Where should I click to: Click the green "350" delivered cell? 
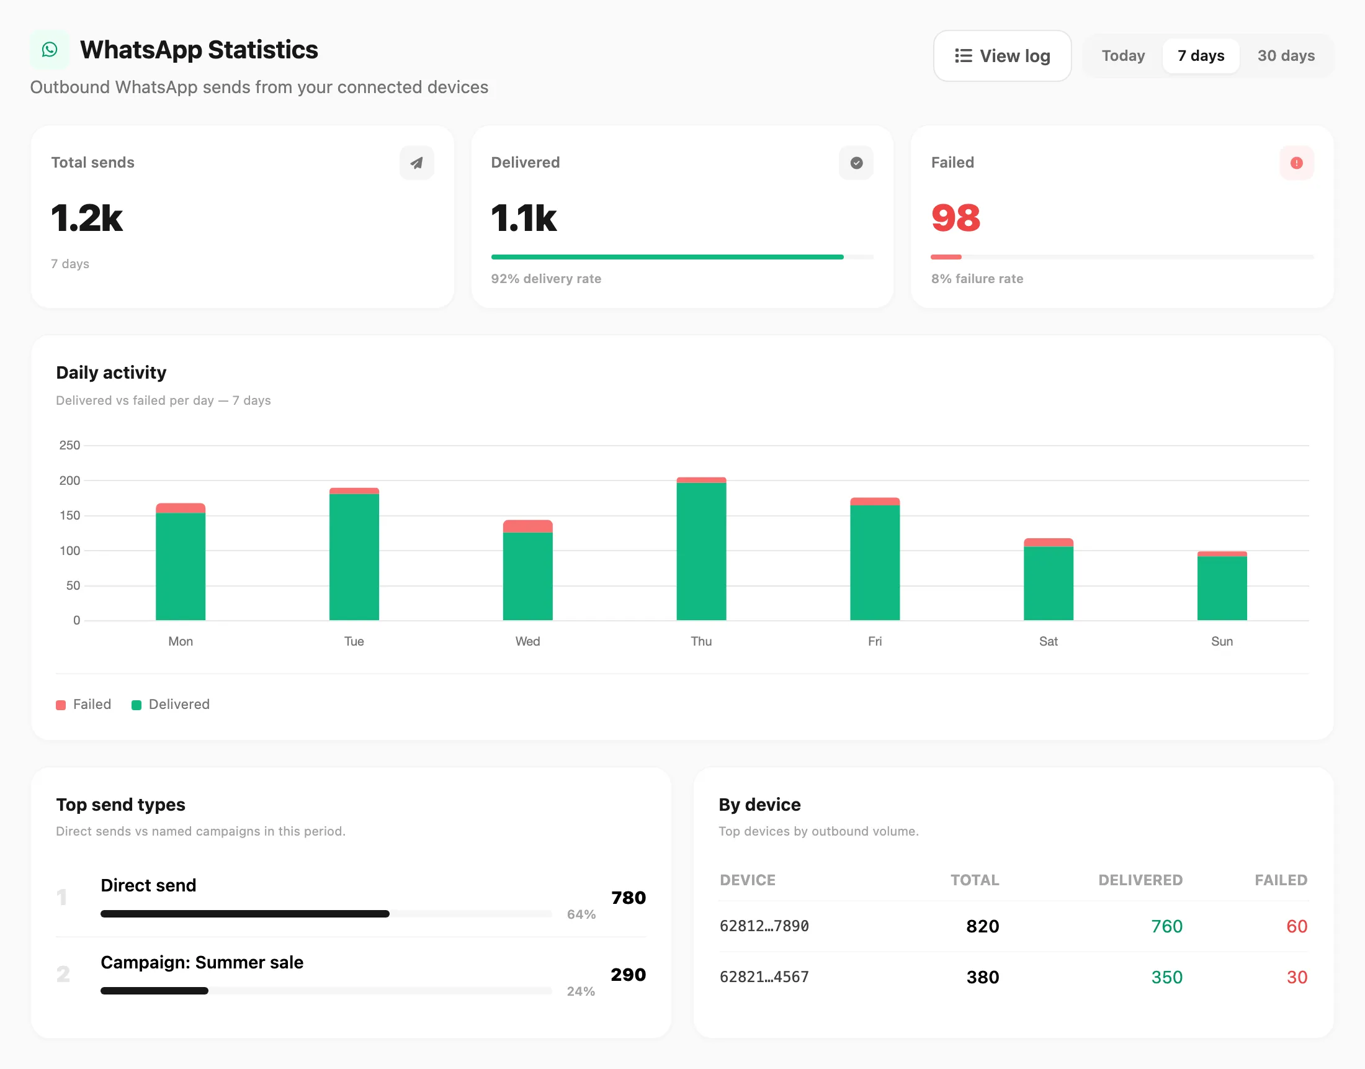click(1166, 978)
